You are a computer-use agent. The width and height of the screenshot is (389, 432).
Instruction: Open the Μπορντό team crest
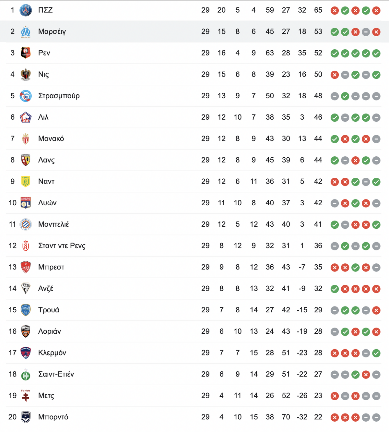[26, 417]
